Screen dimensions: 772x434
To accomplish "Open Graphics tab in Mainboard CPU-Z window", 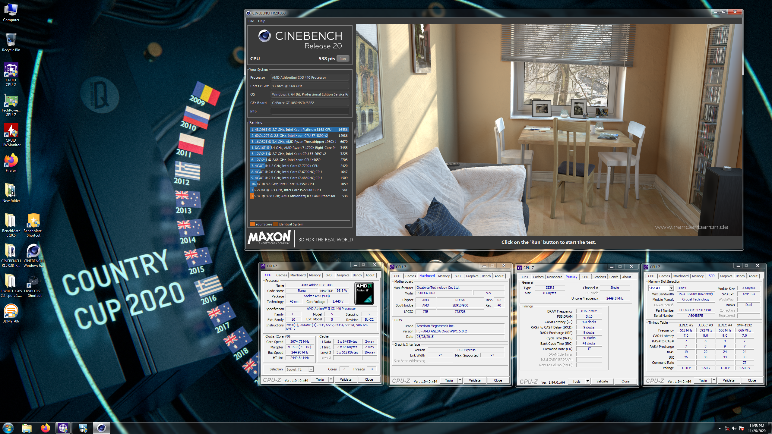I will (x=472, y=276).
